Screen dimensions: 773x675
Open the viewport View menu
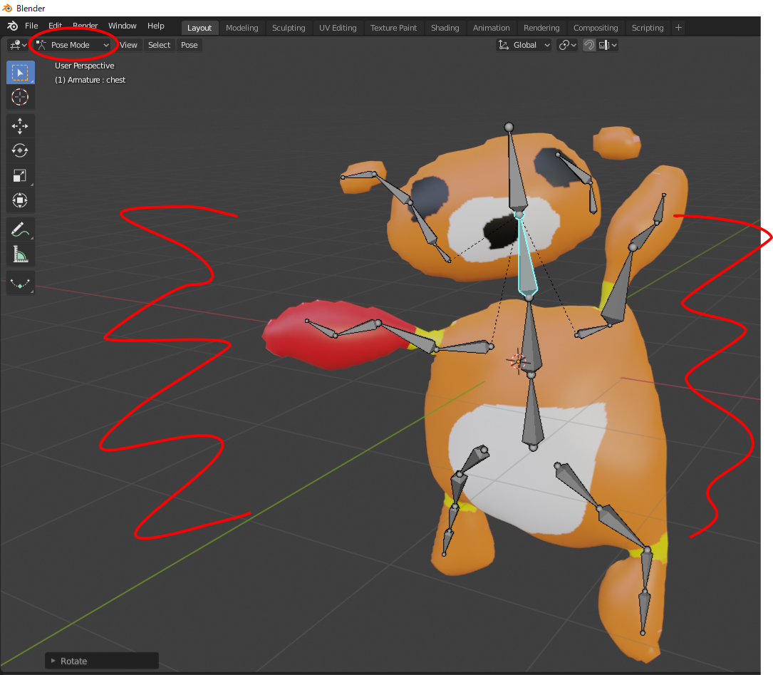128,45
